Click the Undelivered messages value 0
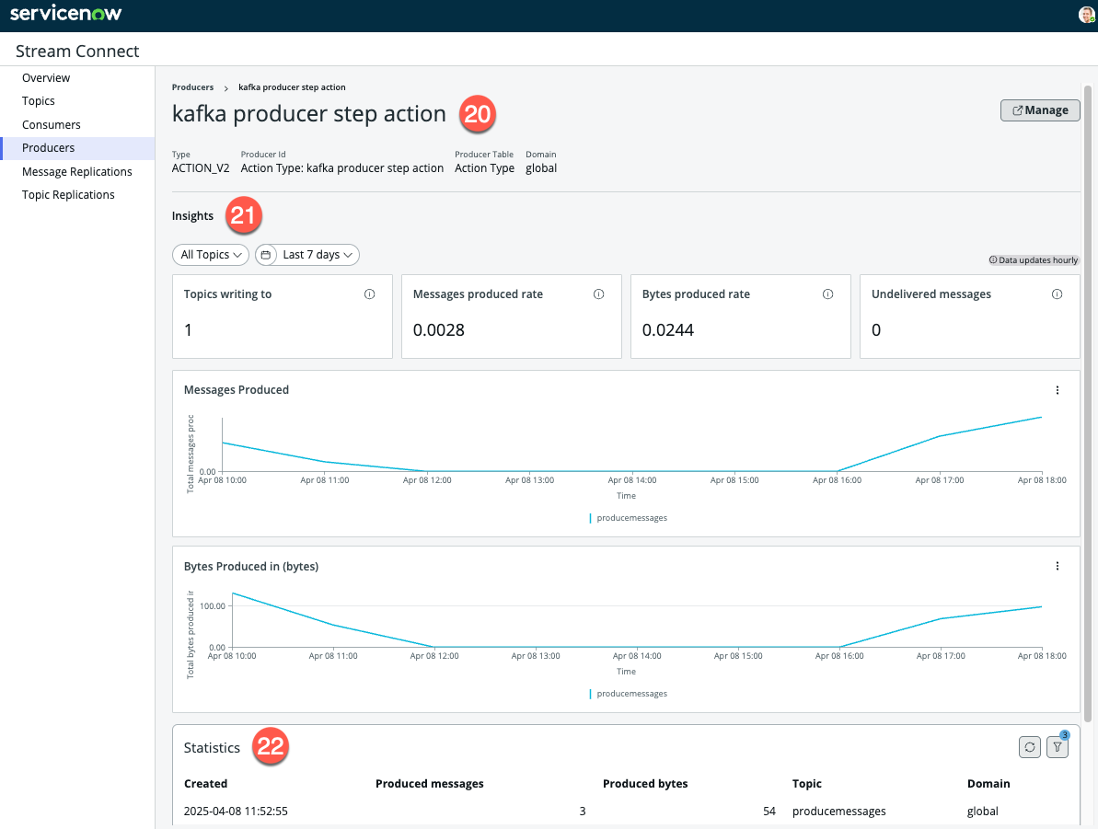 pyautogui.click(x=876, y=329)
